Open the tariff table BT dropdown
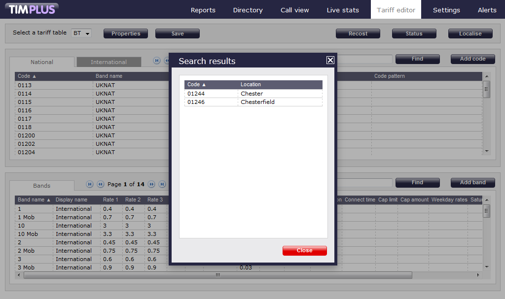 click(x=82, y=33)
